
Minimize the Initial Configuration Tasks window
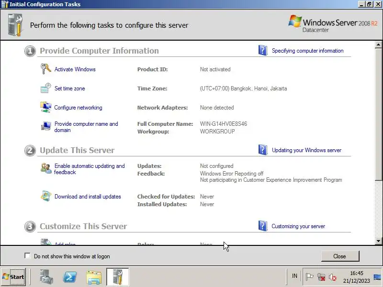pyautogui.click(x=362, y=4)
